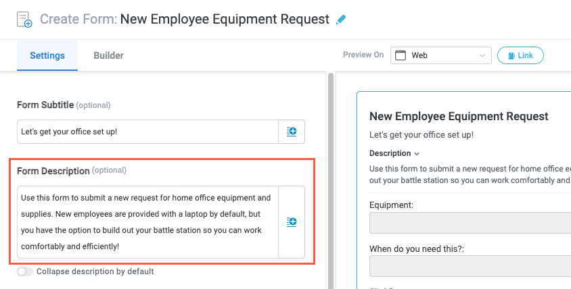Insert variable into Form Subtitle field
Viewport: 571px width, 289px height.
click(x=292, y=132)
